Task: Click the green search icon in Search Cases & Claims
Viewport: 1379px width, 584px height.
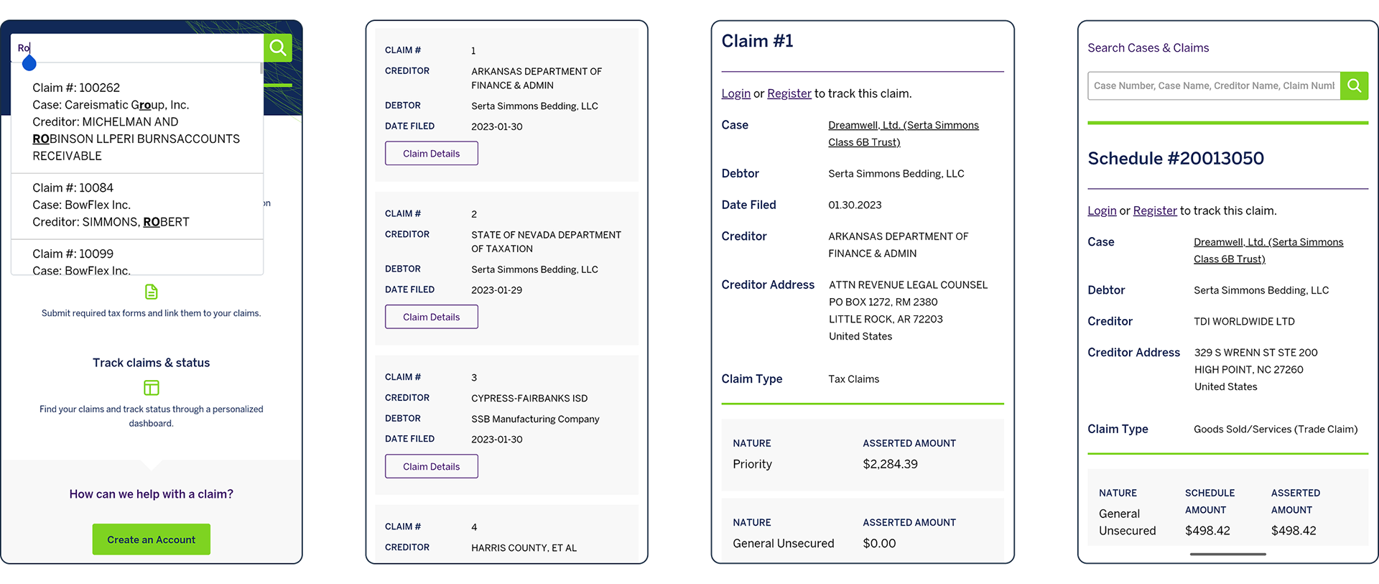Action: 1354,85
